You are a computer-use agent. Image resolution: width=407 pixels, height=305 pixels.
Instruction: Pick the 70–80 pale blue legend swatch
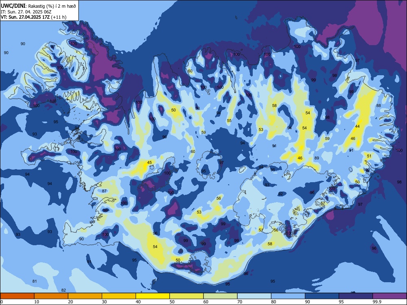[254, 296]
